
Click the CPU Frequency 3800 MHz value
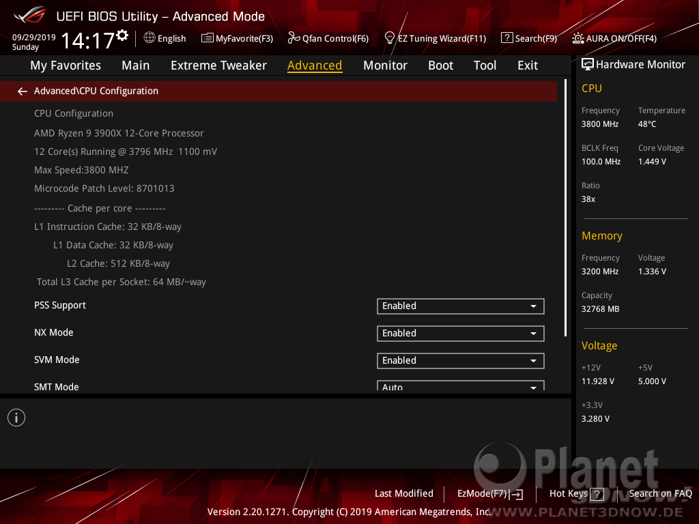pos(599,124)
